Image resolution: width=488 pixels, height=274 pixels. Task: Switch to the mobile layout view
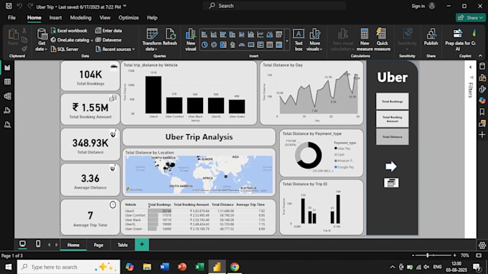click(x=38, y=244)
